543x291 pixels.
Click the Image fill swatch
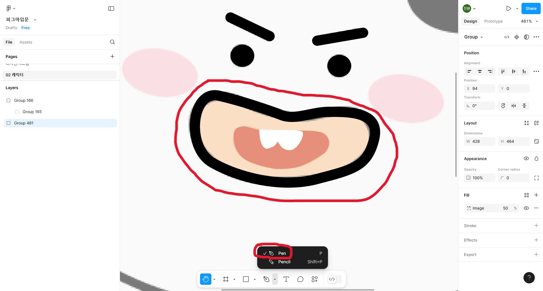(x=469, y=208)
